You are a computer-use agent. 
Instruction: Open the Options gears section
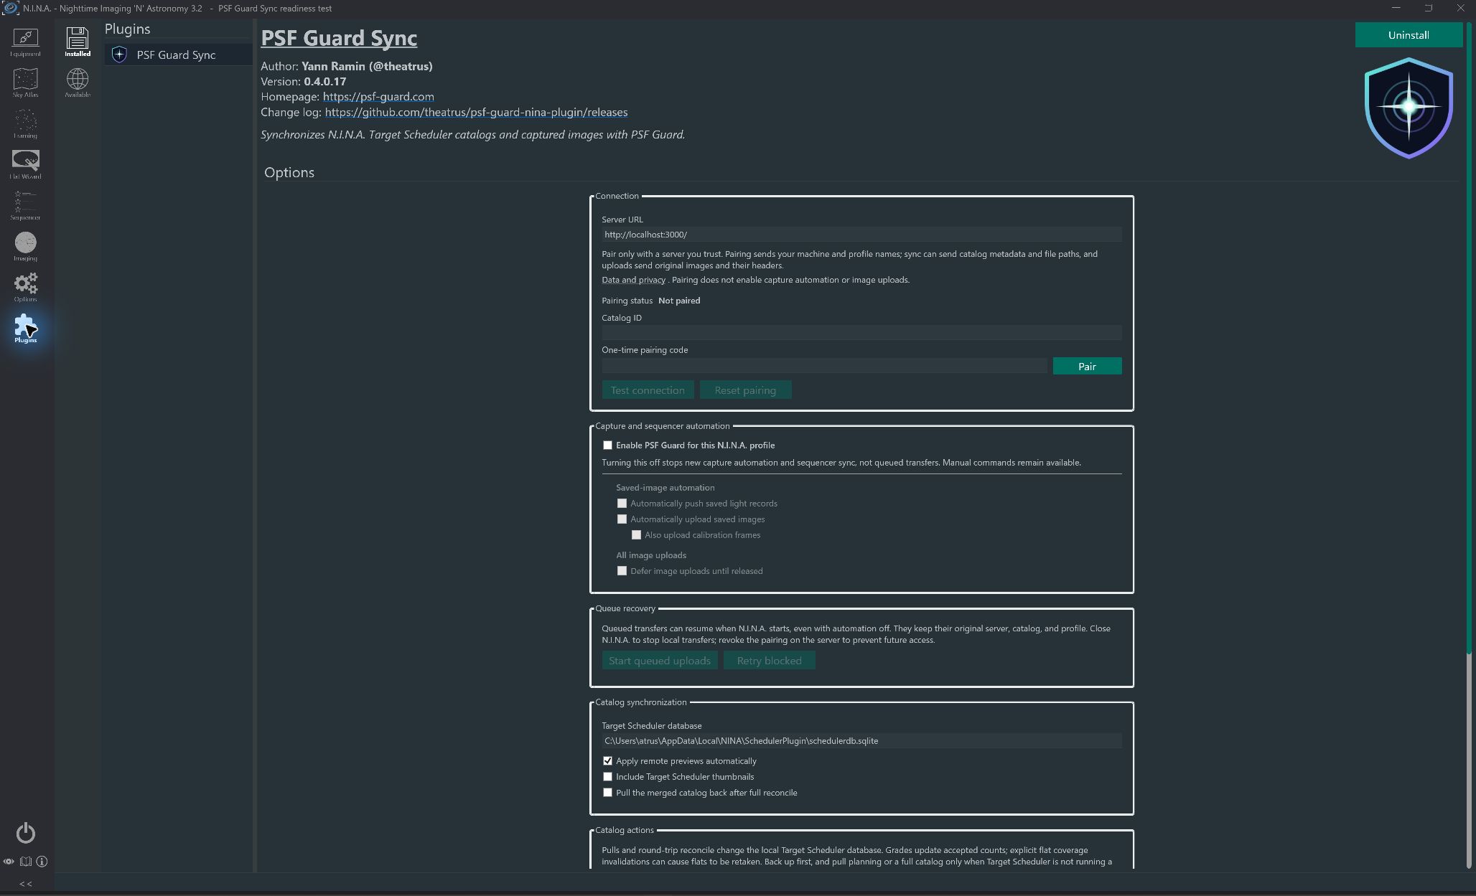pyautogui.click(x=25, y=287)
